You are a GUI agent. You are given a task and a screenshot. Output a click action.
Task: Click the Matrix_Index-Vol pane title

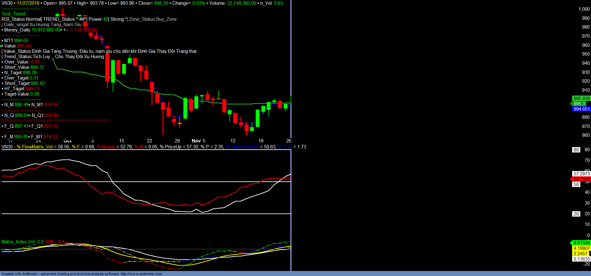22,242
